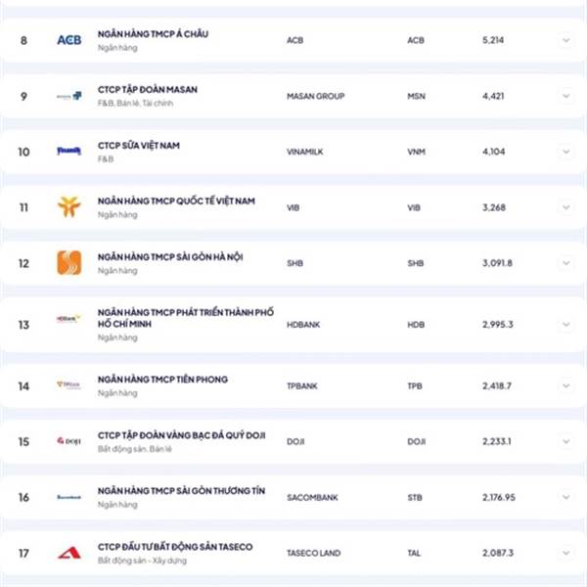Viewport: 587px width, 587px height.
Task: Expand the Vinamilk row chevron
Action: [x=565, y=152]
